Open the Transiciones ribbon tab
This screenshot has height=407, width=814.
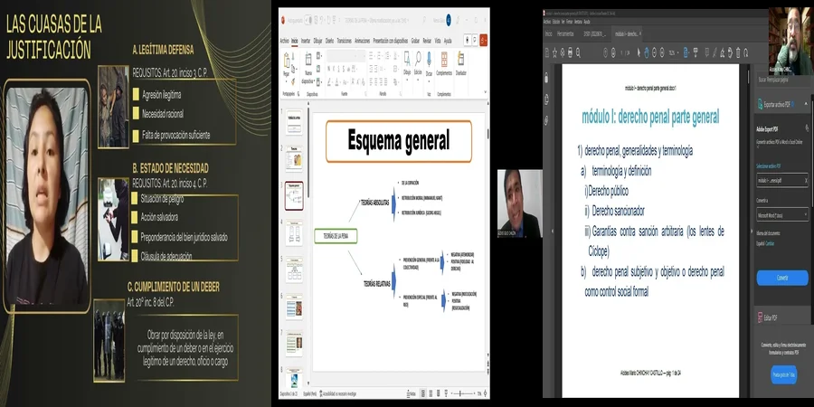(345, 41)
